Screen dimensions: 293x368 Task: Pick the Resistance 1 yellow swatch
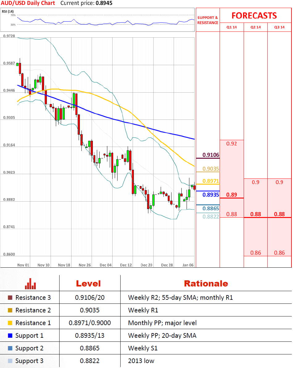10,323
